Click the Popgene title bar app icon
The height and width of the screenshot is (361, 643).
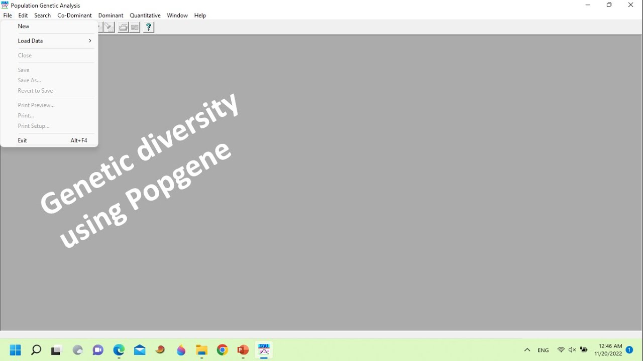5,5
